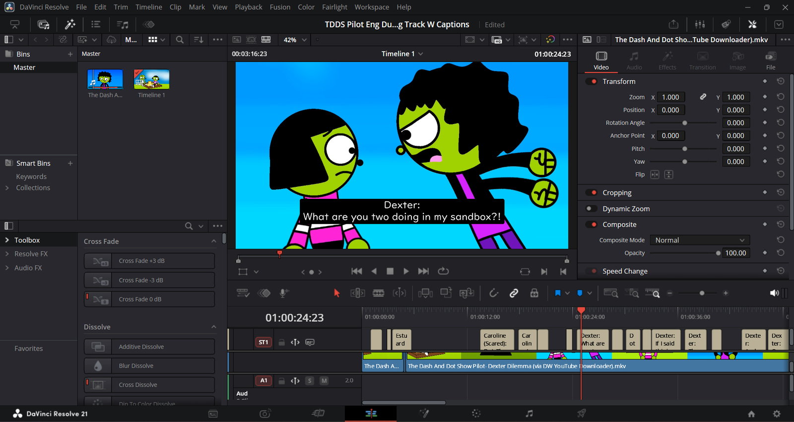Toggle loop playback
Image resolution: width=794 pixels, height=422 pixels.
443,271
